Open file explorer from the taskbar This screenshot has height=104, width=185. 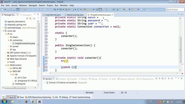pyautogui.click(x=13, y=102)
